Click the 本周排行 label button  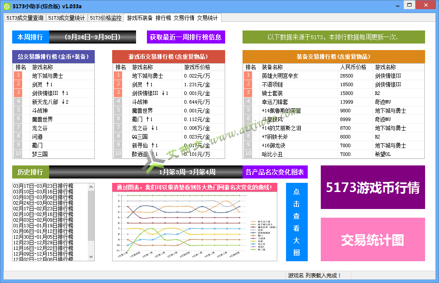pyautogui.click(x=30, y=37)
